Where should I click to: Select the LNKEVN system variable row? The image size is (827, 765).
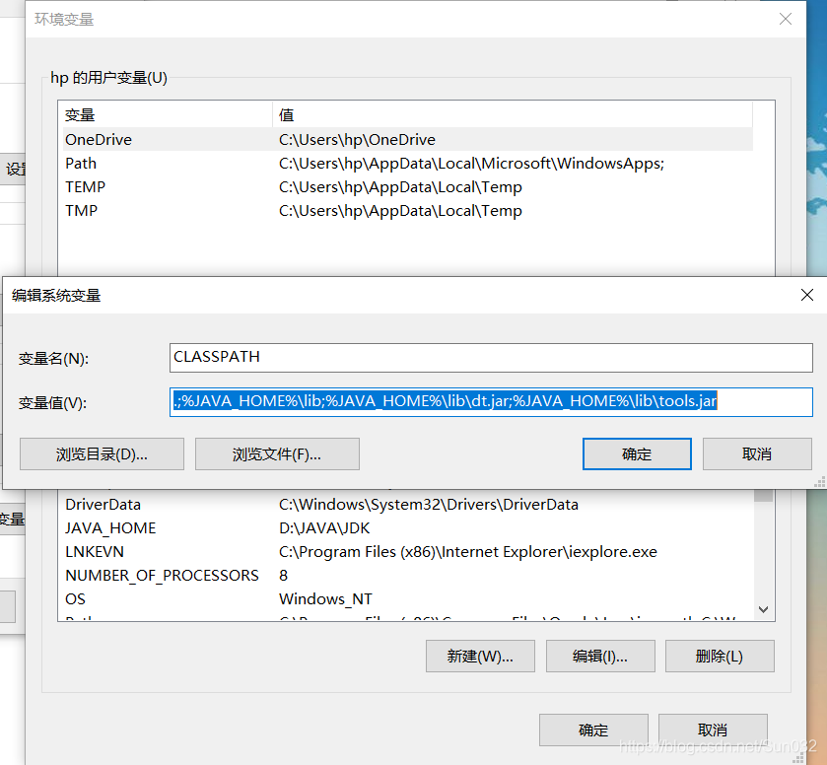(408, 552)
